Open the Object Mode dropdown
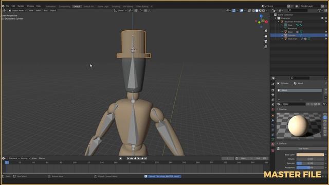 (x=17, y=10)
